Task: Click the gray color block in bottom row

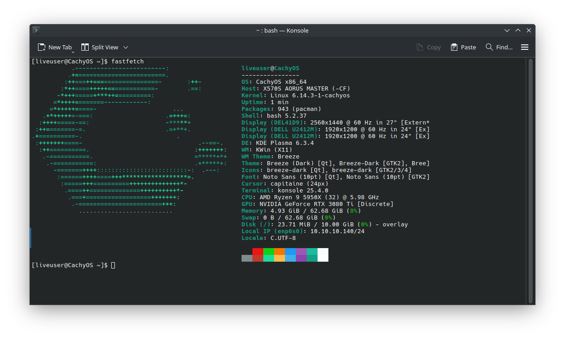Action: (x=247, y=258)
